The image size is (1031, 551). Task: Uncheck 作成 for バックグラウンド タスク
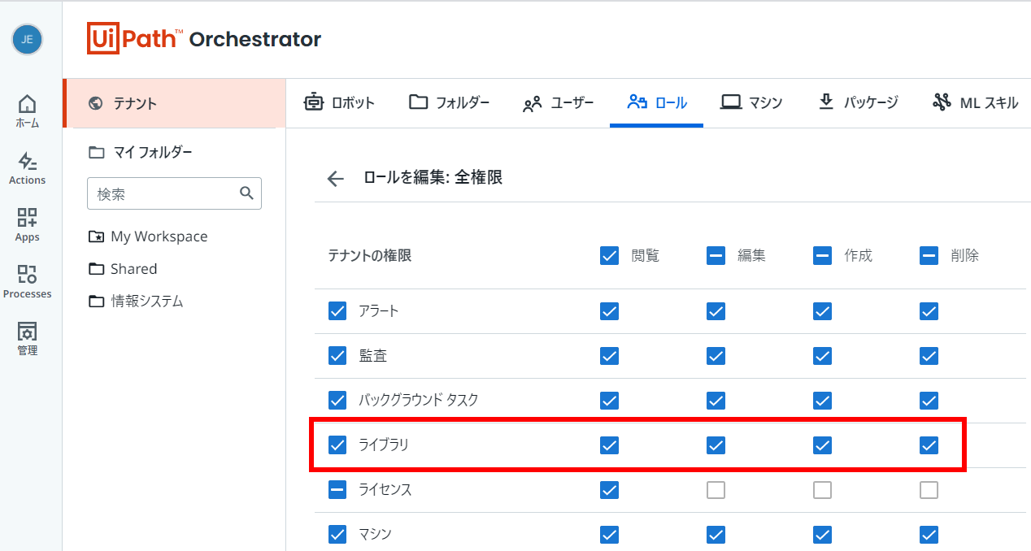click(822, 401)
